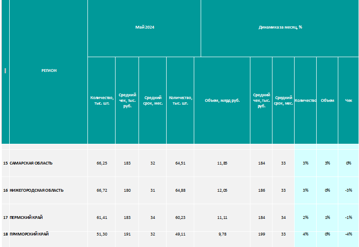This screenshot has height=247, width=359.
Task: Select 184 in Самарская область row
Action: [261, 163]
